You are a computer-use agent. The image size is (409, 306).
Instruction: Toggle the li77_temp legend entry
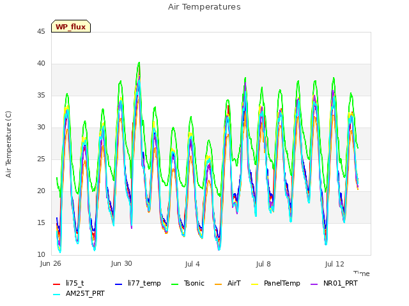(x=138, y=283)
